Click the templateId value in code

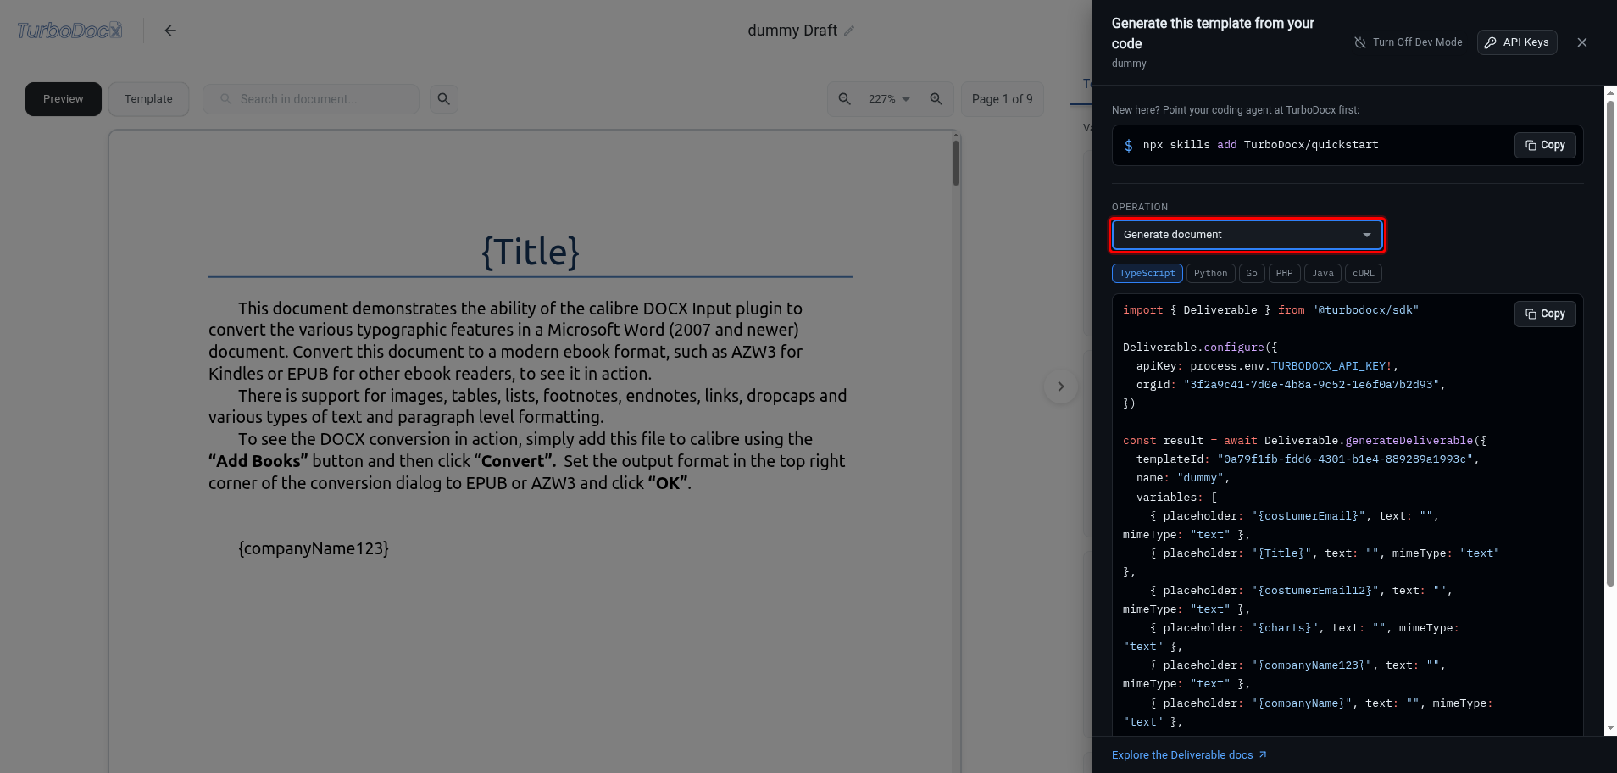click(1345, 459)
